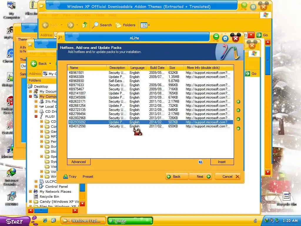Viewport: 301px width, 226px height.
Task: Sort by the Name column header
Action: 87,68
